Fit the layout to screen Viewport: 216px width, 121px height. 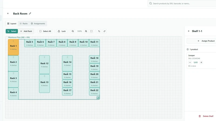tap(91, 31)
